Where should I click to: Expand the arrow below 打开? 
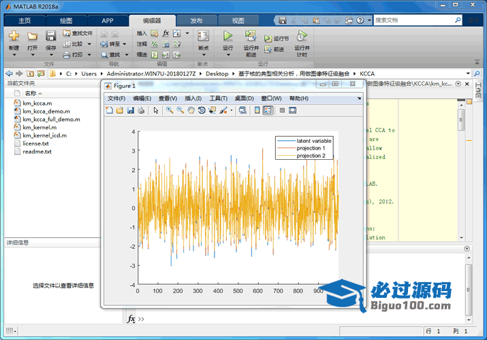pos(32,55)
